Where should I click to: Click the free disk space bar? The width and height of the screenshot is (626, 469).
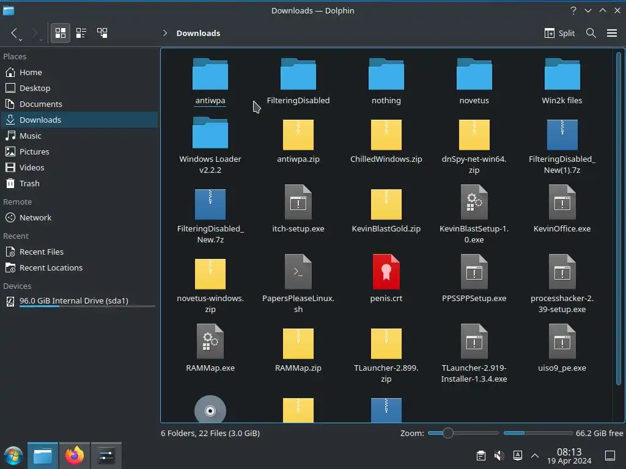click(x=538, y=433)
